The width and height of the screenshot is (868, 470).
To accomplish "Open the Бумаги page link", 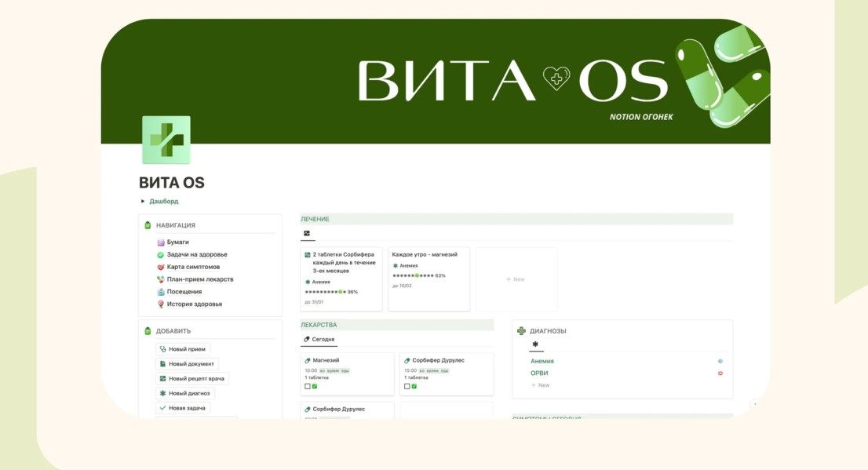I will [177, 242].
